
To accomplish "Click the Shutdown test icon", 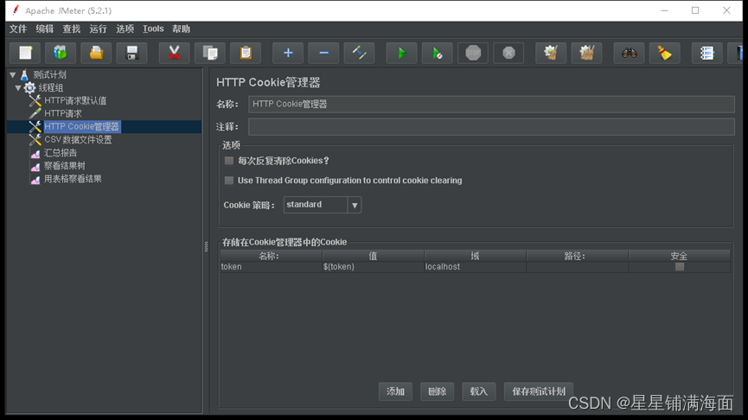I will pos(508,53).
